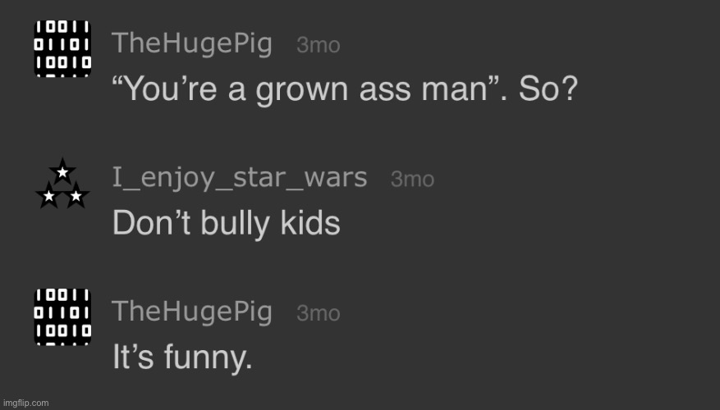The width and height of the screenshot is (720, 410).
Task: Click the 3mo timestamp next to I_enjoy_star_wars
Action: coord(412,179)
